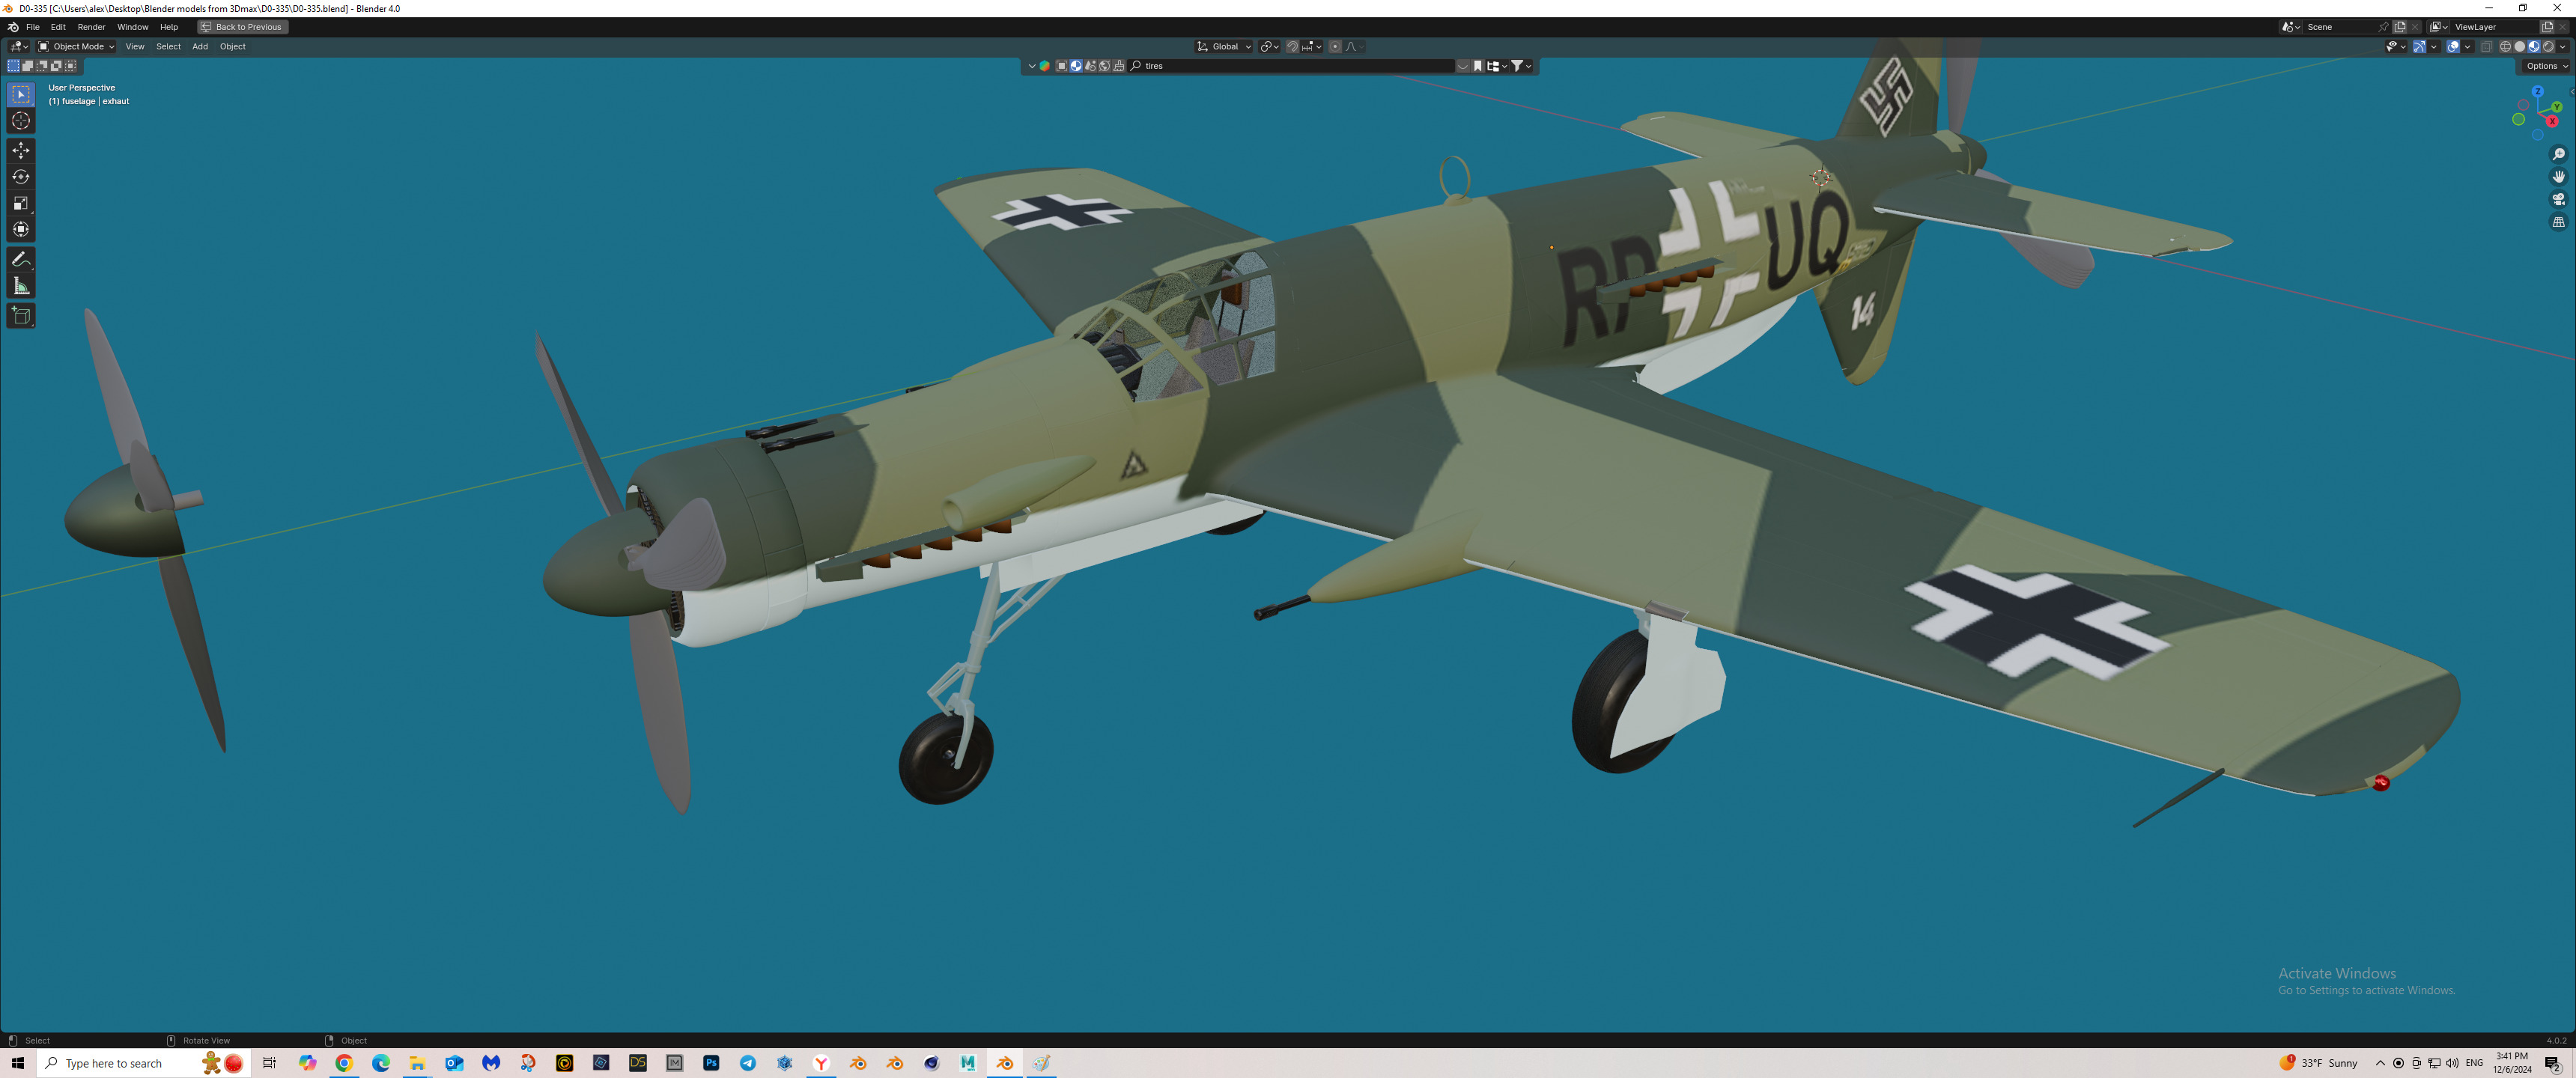
Task: Click the search field containing tires
Action: 1291,66
